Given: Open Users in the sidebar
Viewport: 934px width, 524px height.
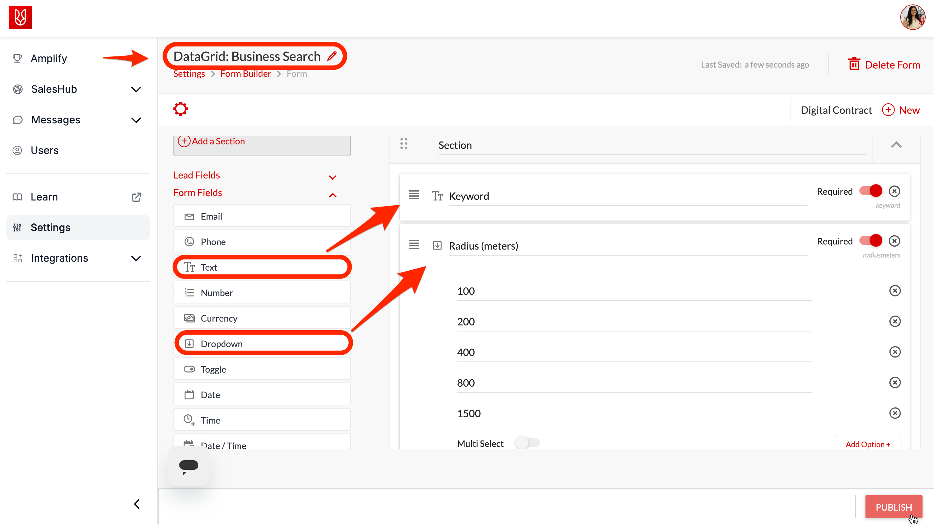Looking at the screenshot, I should pyautogui.click(x=44, y=150).
